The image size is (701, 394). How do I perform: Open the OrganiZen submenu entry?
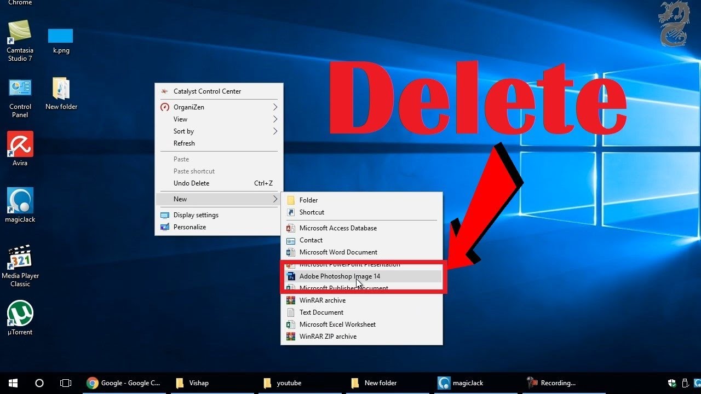point(219,107)
